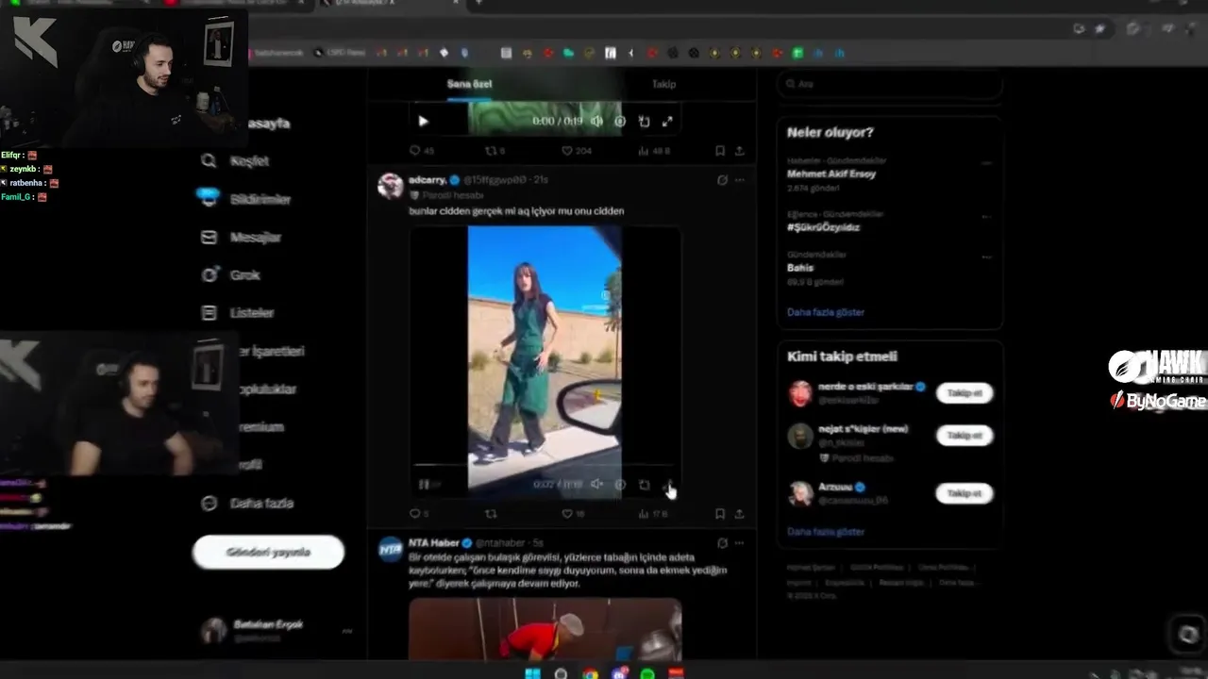Click Daha fazla göster under trends
Screen dimensions: 1208x679
[826, 312]
